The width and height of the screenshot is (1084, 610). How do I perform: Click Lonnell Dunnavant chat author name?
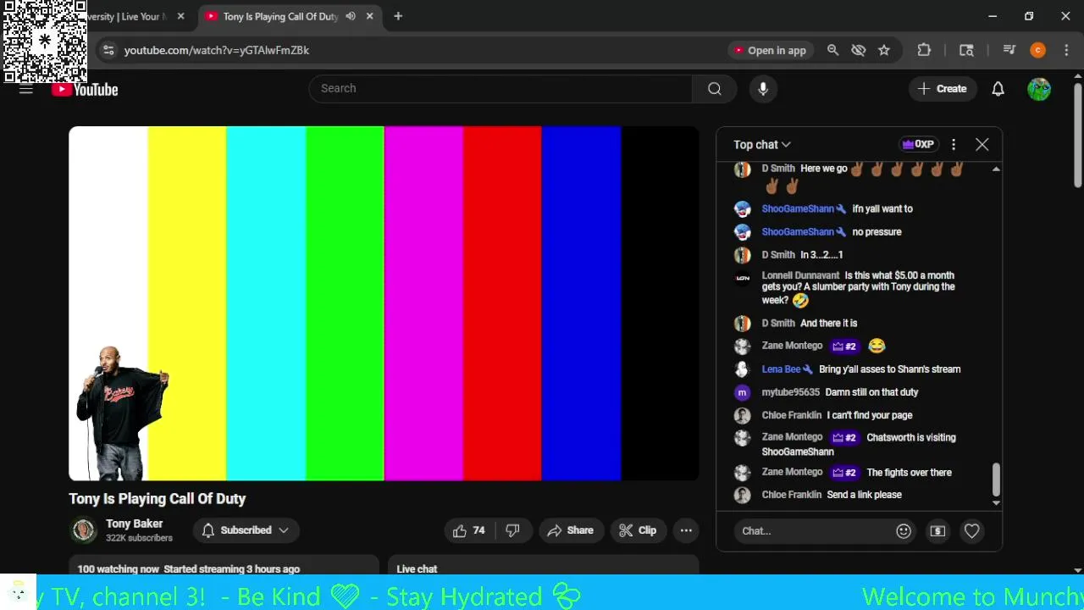click(800, 275)
